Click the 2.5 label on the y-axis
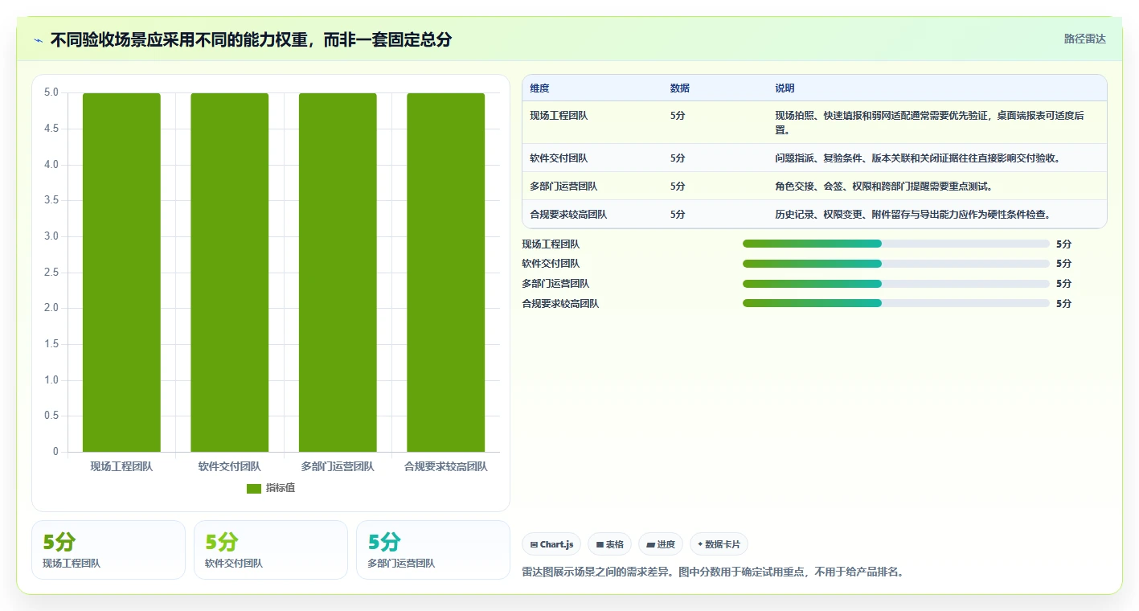Viewport: 1139px width, 611px height. click(51, 273)
